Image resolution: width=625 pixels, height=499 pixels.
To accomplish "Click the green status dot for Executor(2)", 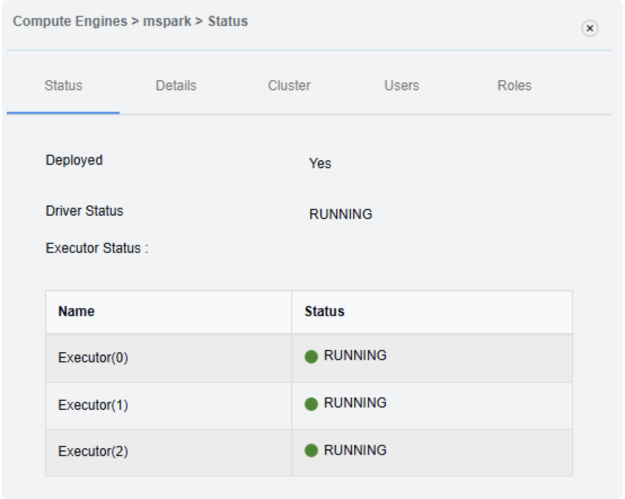I will 311,451.
